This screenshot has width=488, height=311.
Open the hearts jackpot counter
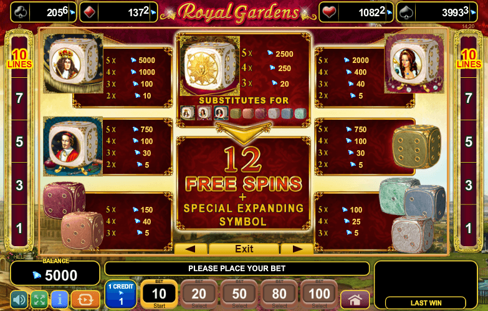coord(356,12)
